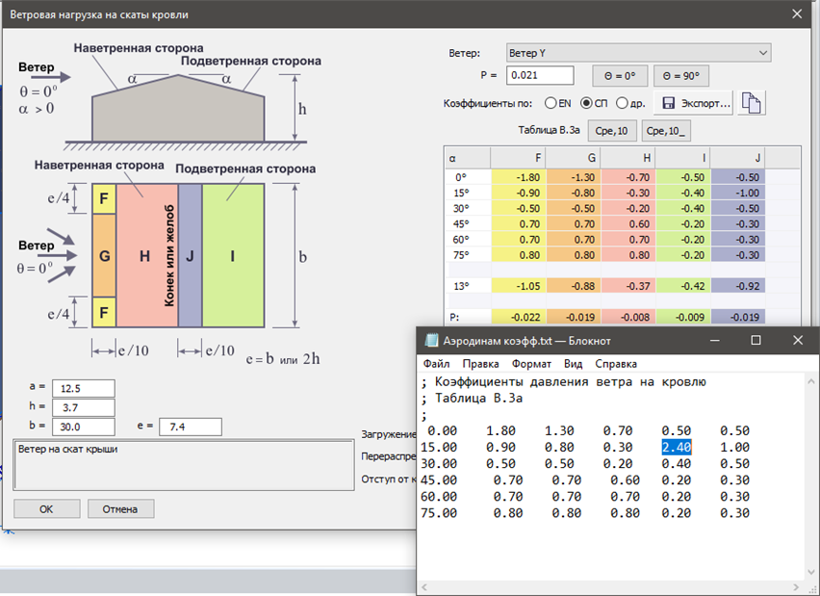Select the СП coefficients radio button
The width and height of the screenshot is (820, 596).
click(586, 103)
